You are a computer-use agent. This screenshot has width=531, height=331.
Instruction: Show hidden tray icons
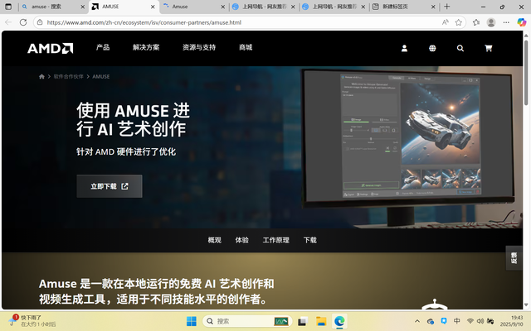pos(417,321)
